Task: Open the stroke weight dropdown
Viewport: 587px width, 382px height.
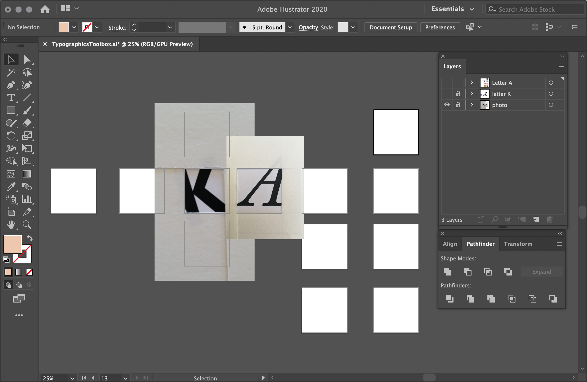Action: coord(170,27)
